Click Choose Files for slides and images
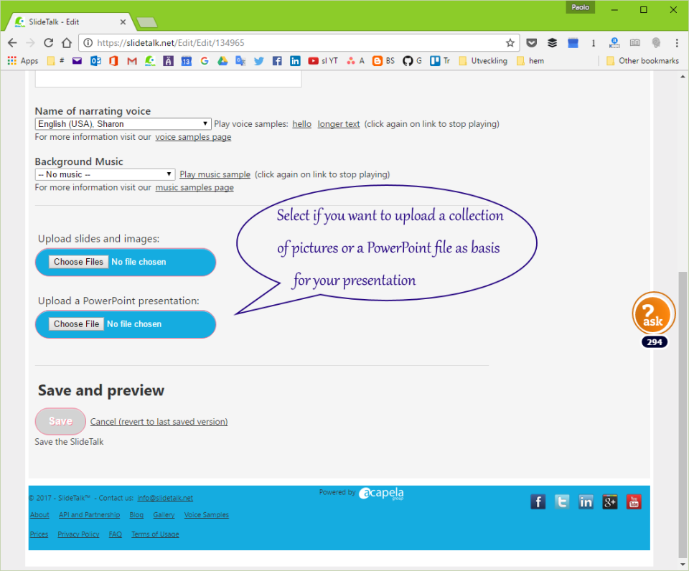The height and width of the screenshot is (571, 689). point(78,262)
